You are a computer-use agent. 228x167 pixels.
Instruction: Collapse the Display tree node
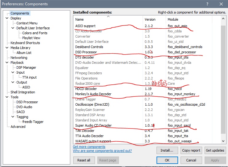(x=7, y=18)
